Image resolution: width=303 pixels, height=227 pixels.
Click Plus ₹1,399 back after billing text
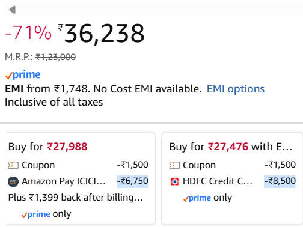pyautogui.click(x=76, y=198)
